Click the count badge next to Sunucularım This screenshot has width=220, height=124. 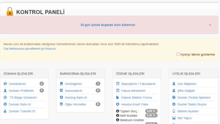(98, 90)
